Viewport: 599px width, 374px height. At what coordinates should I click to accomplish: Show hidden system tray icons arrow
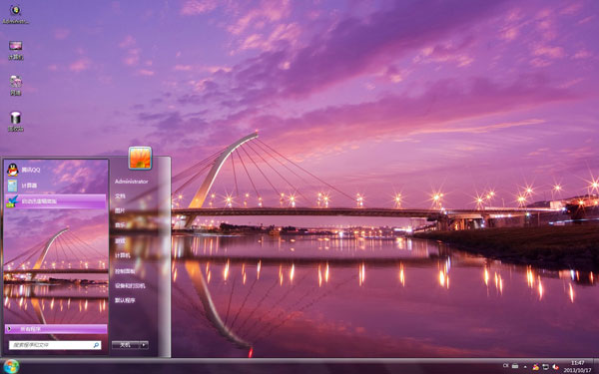525,367
